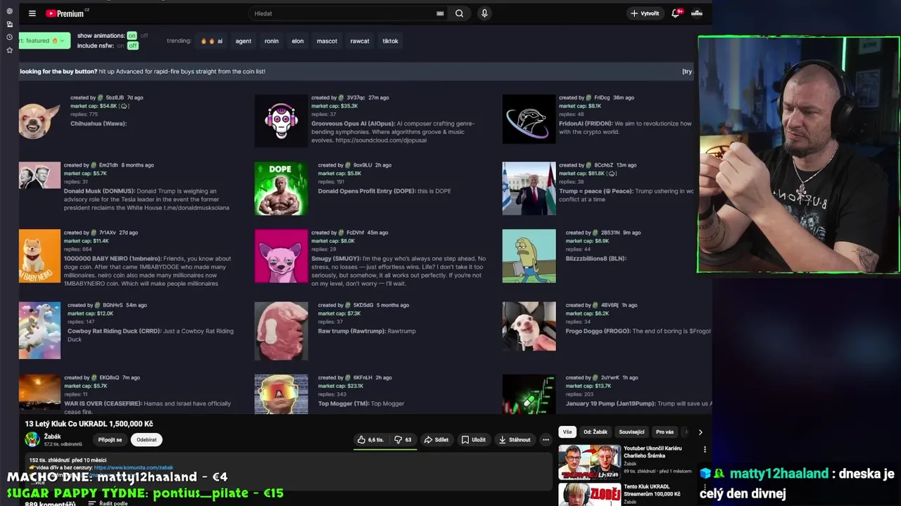Select the trending 'tiktok' tag
Image resolution: width=901 pixels, height=506 pixels.
point(391,41)
